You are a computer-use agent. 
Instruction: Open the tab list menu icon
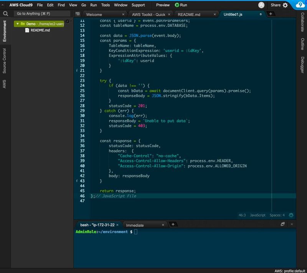(x=78, y=14)
